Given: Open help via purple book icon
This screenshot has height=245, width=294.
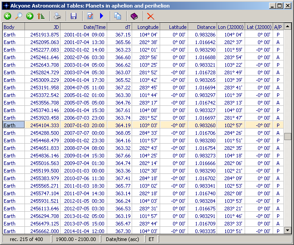Looking at the screenshot, I should point(134,16).
